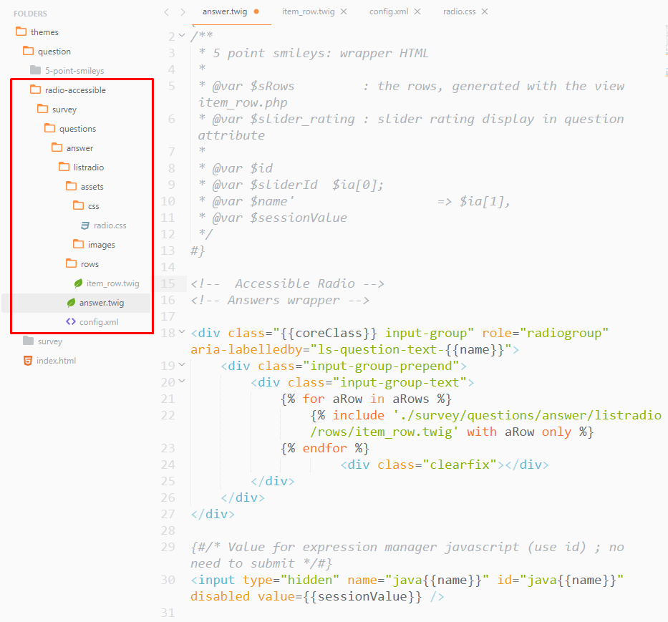Click the grey 5-point-smileys folder icon

[x=35, y=70]
